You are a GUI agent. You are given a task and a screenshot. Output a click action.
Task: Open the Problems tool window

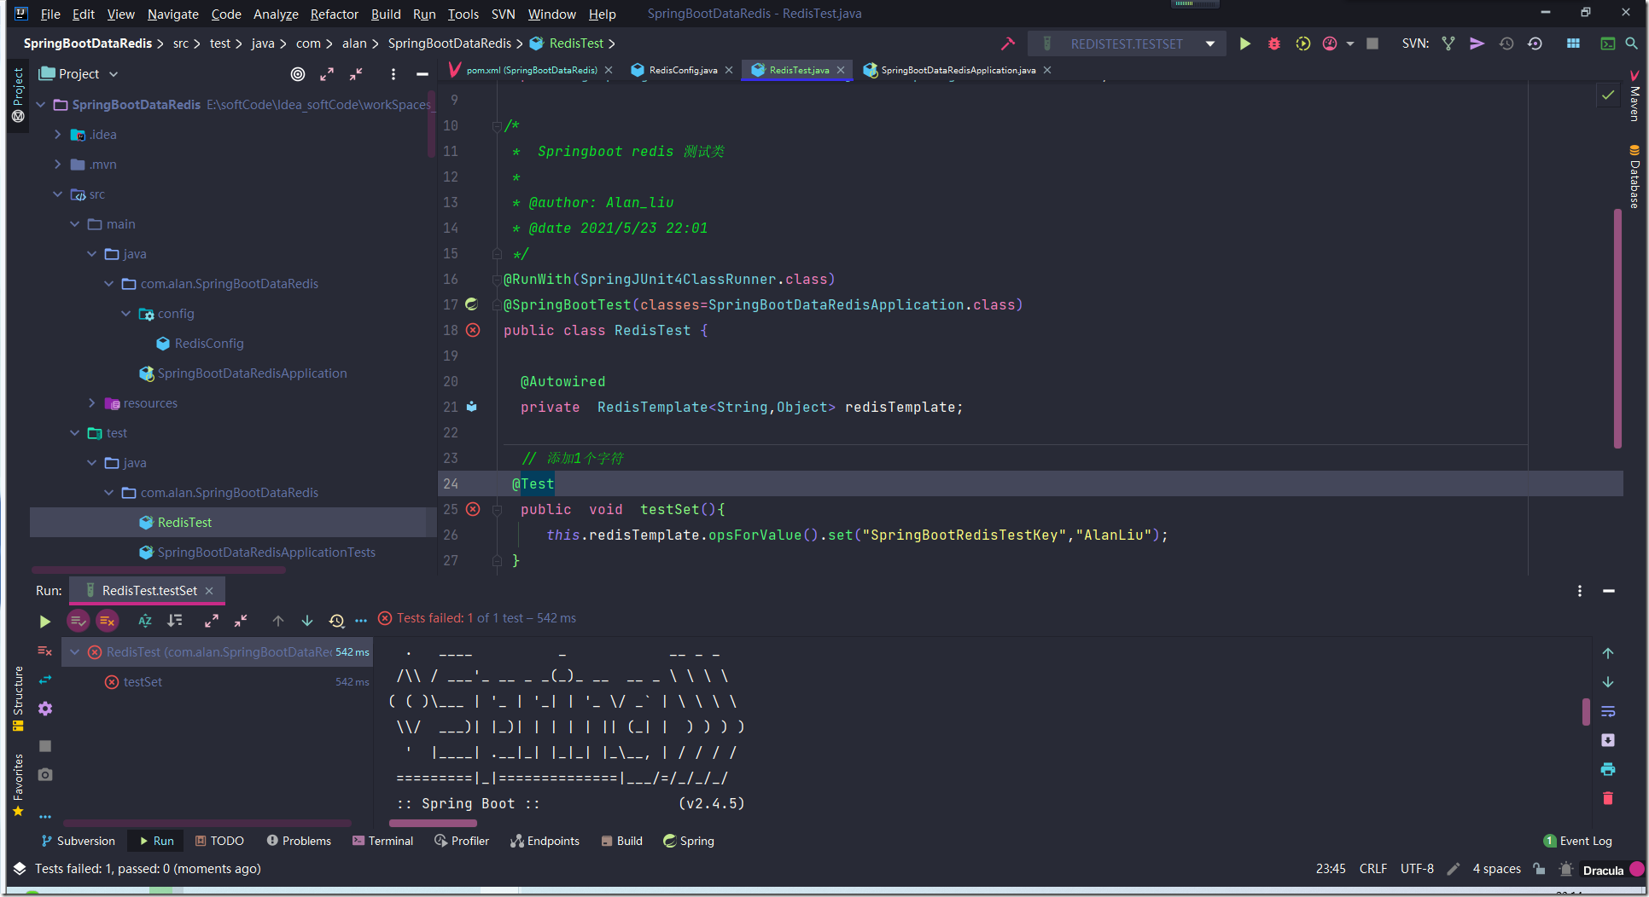(x=299, y=841)
